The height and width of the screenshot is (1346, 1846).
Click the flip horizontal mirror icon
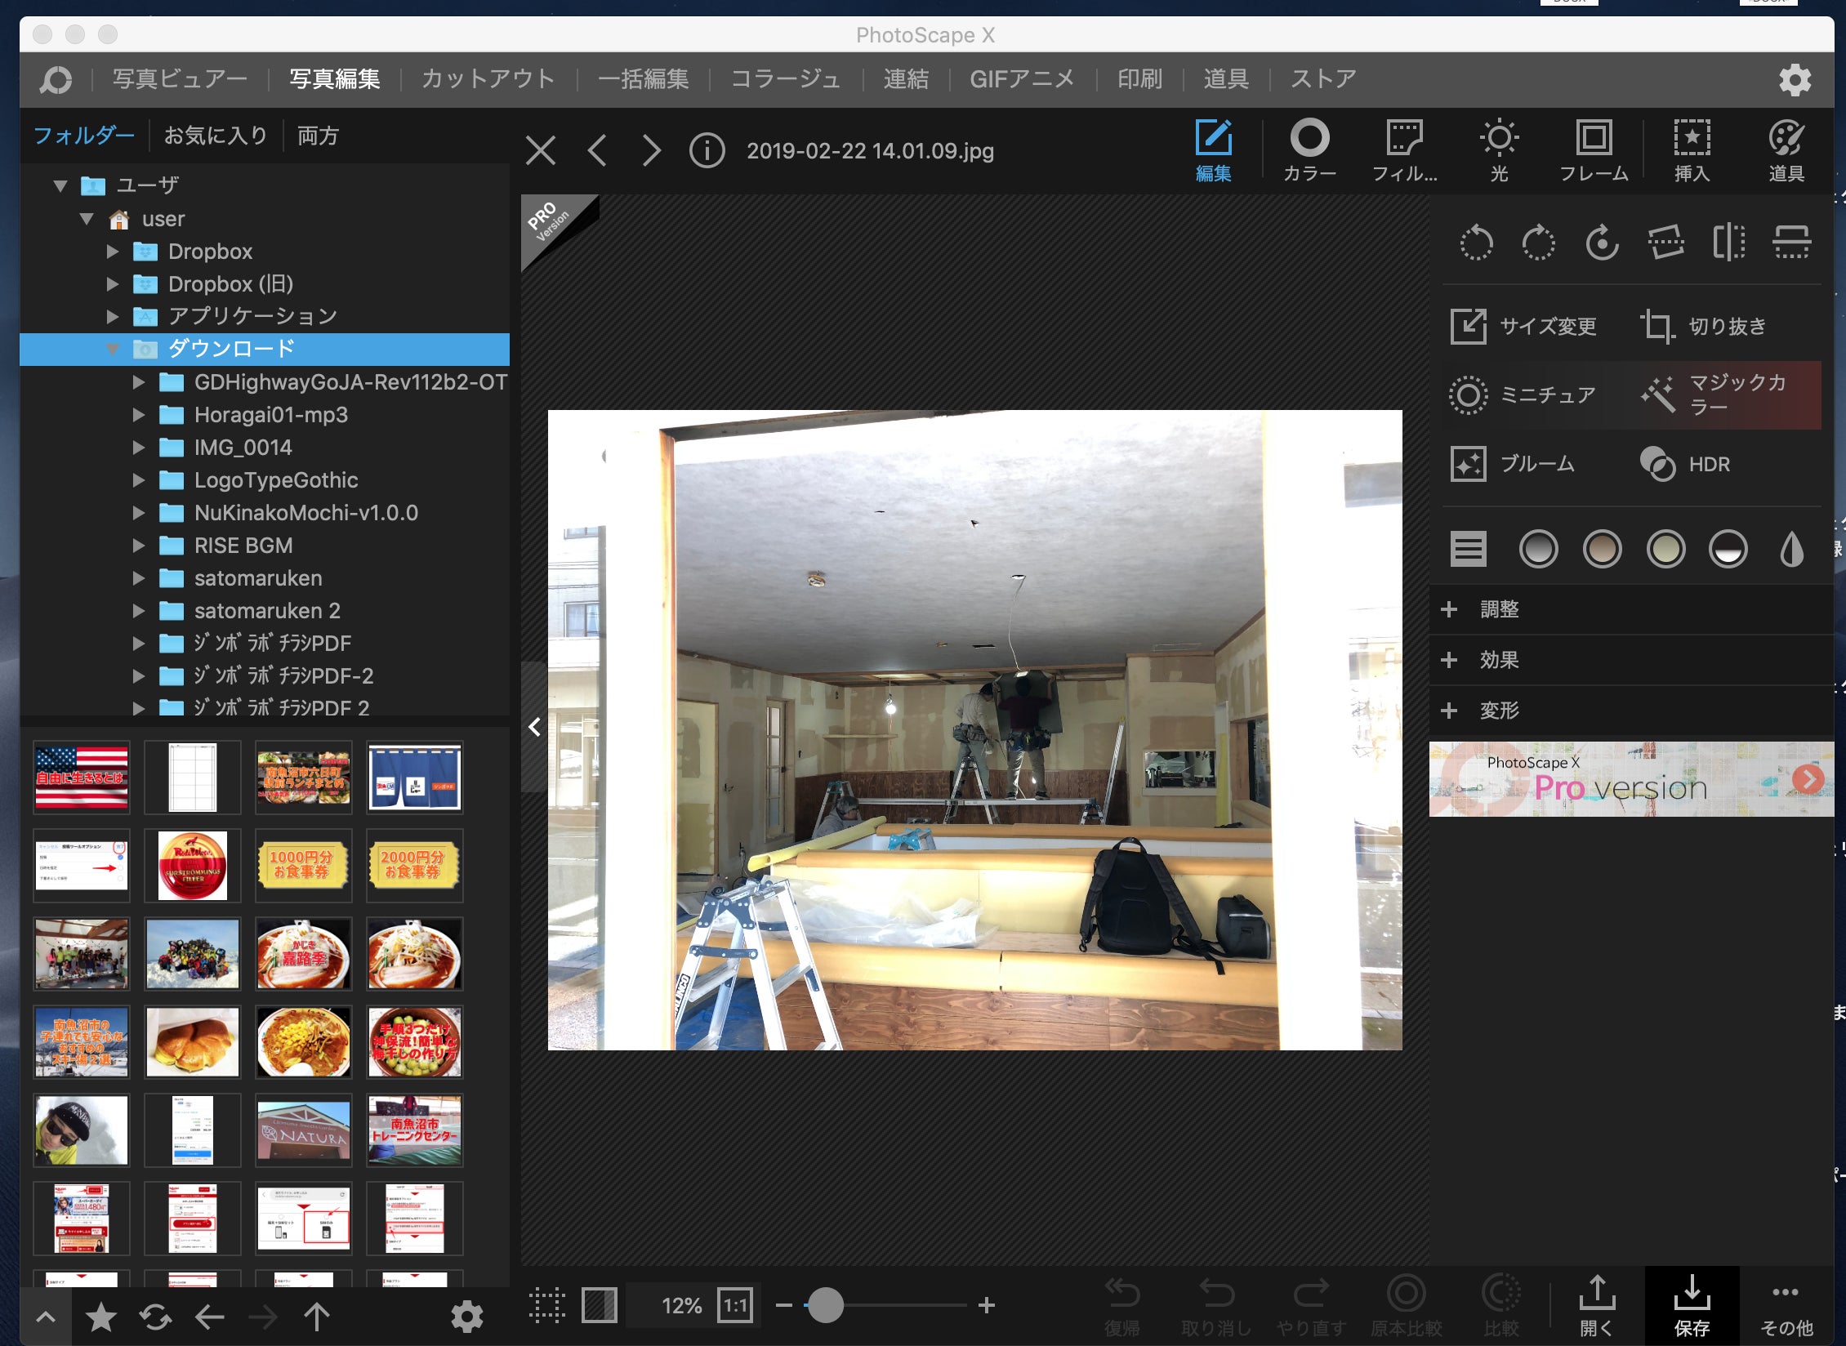[1728, 243]
